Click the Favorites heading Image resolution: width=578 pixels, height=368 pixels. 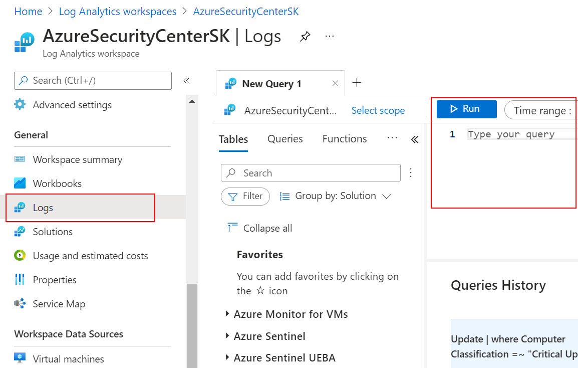point(260,255)
